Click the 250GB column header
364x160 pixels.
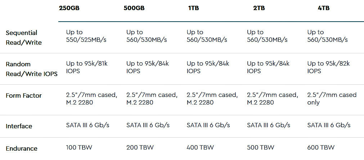[x=69, y=8]
